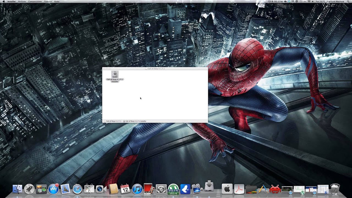The height and width of the screenshot is (198, 352).
Task: Open Photo Booth in the dock
Action: coord(149,189)
